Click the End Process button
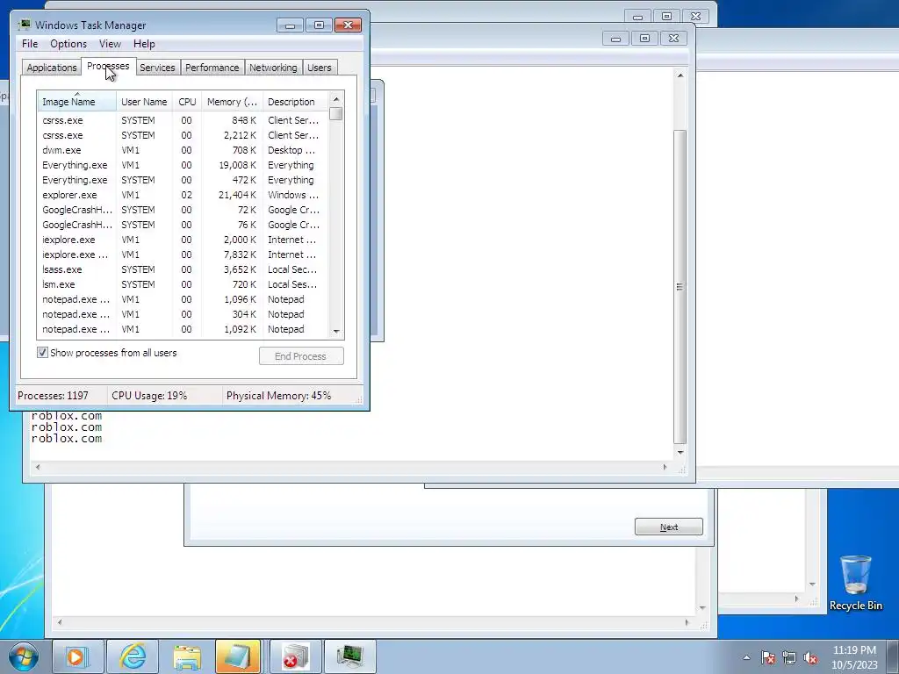The width and height of the screenshot is (899, 674). click(301, 356)
